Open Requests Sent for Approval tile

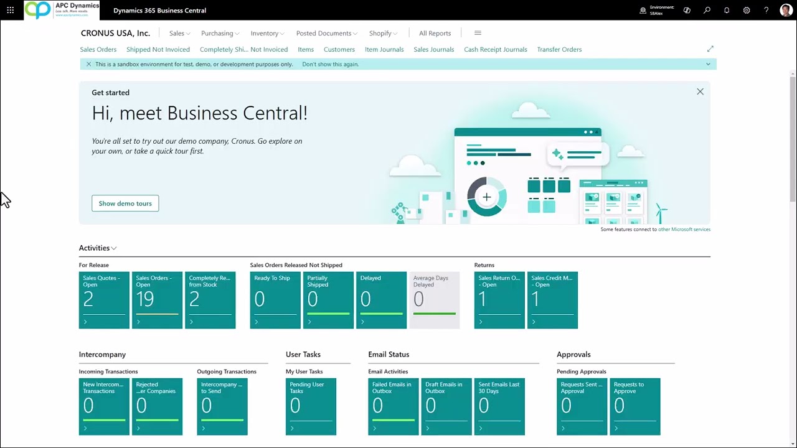pos(582,406)
